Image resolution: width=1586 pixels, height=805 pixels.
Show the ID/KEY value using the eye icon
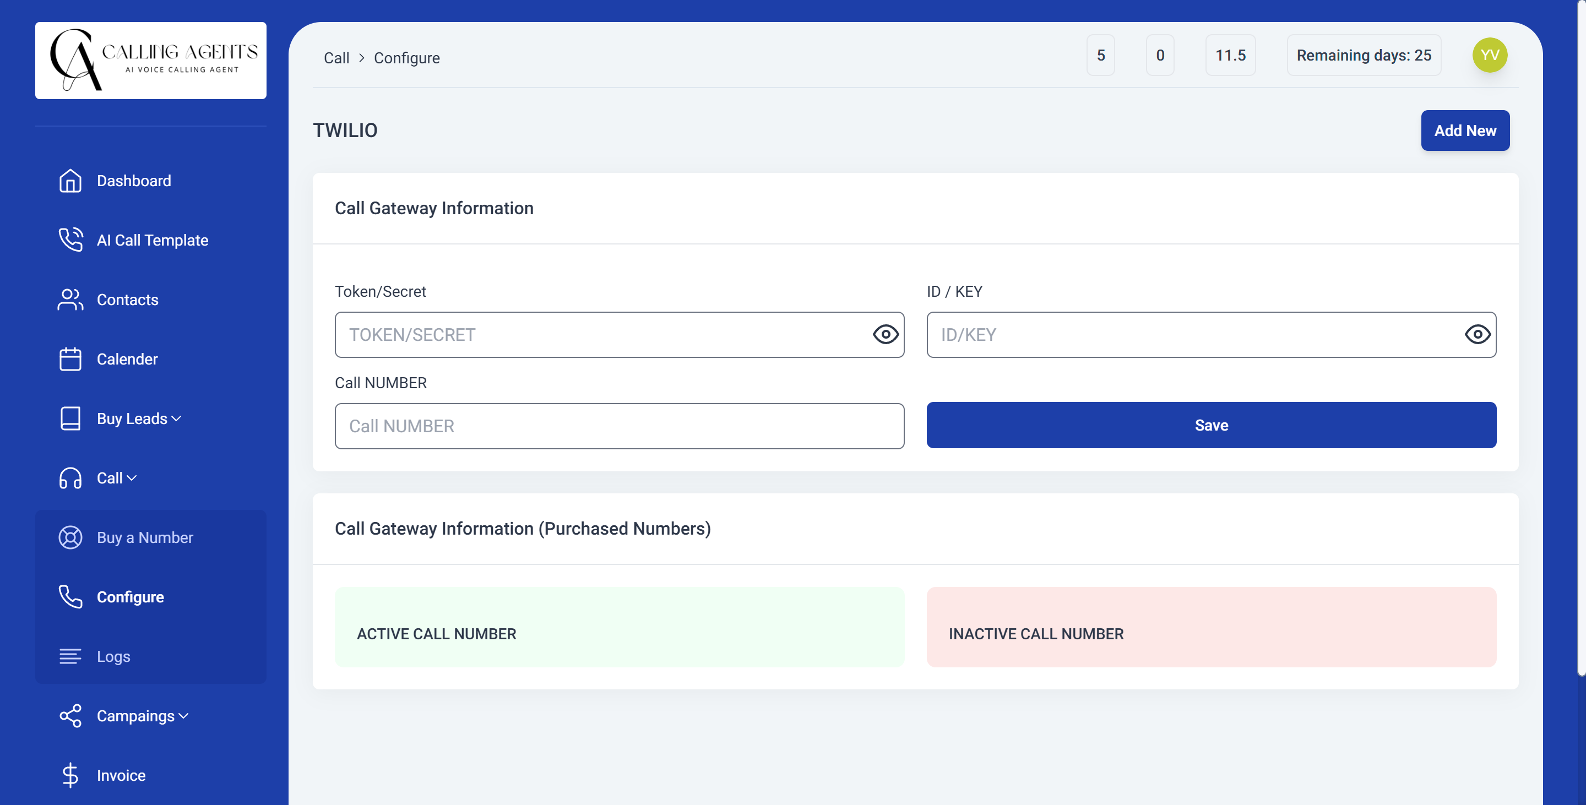[x=1478, y=334]
